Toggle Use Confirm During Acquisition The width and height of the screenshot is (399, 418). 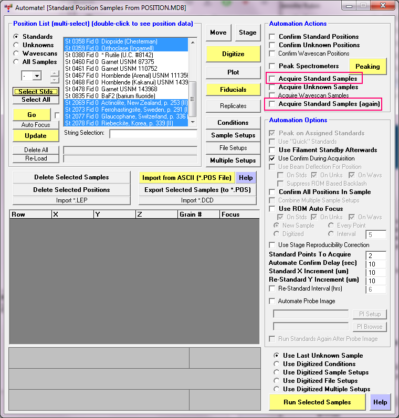(272, 158)
